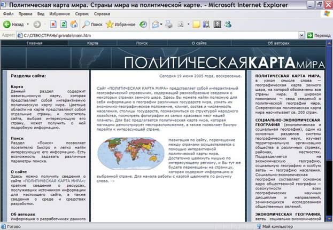Viewport: 333px width, 230px height.
Task: Open the Правка menu
Action: point(25,14)
